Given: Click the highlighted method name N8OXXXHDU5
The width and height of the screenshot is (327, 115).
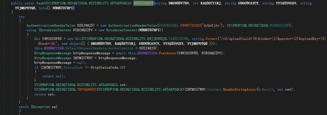Looking at the screenshot, I should pos(143,3).
